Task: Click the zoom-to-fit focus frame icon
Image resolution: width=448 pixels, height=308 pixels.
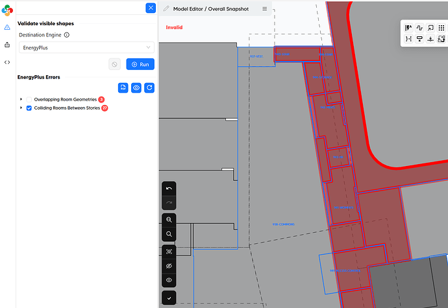Action: click(x=169, y=252)
